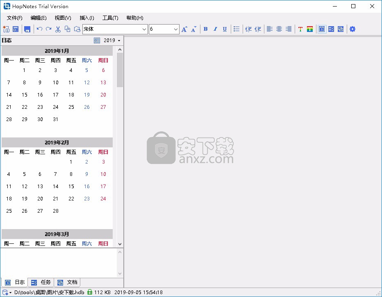This screenshot has height=297, width=382.
Task: Click the calendar grid icon beside 2019
Action: (97, 40)
